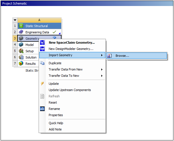Click the DesignModeler DM icon

click(42, 49)
